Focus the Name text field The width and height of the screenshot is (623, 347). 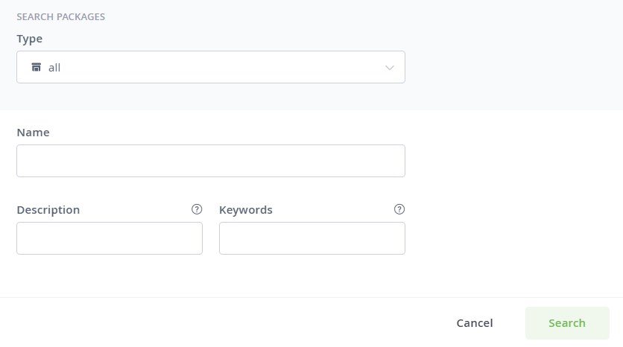[x=211, y=161]
